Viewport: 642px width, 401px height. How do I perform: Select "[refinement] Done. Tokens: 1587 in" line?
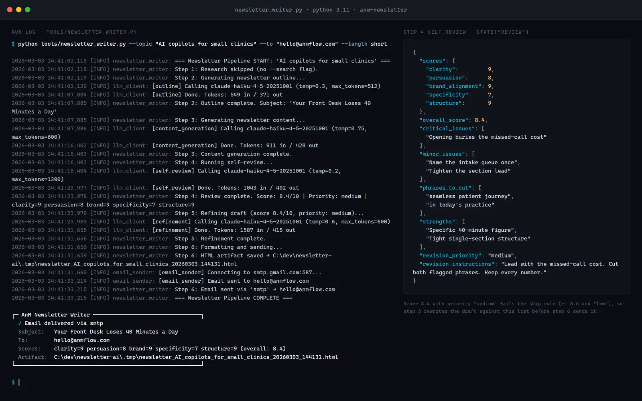[154, 230]
